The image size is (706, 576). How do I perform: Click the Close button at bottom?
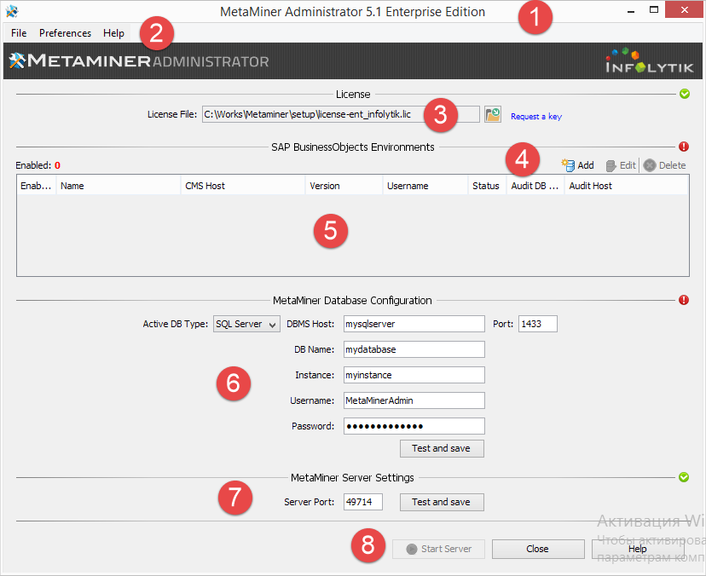tap(538, 549)
